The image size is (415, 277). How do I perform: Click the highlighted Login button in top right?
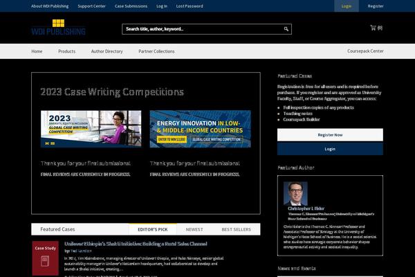coord(347,6)
